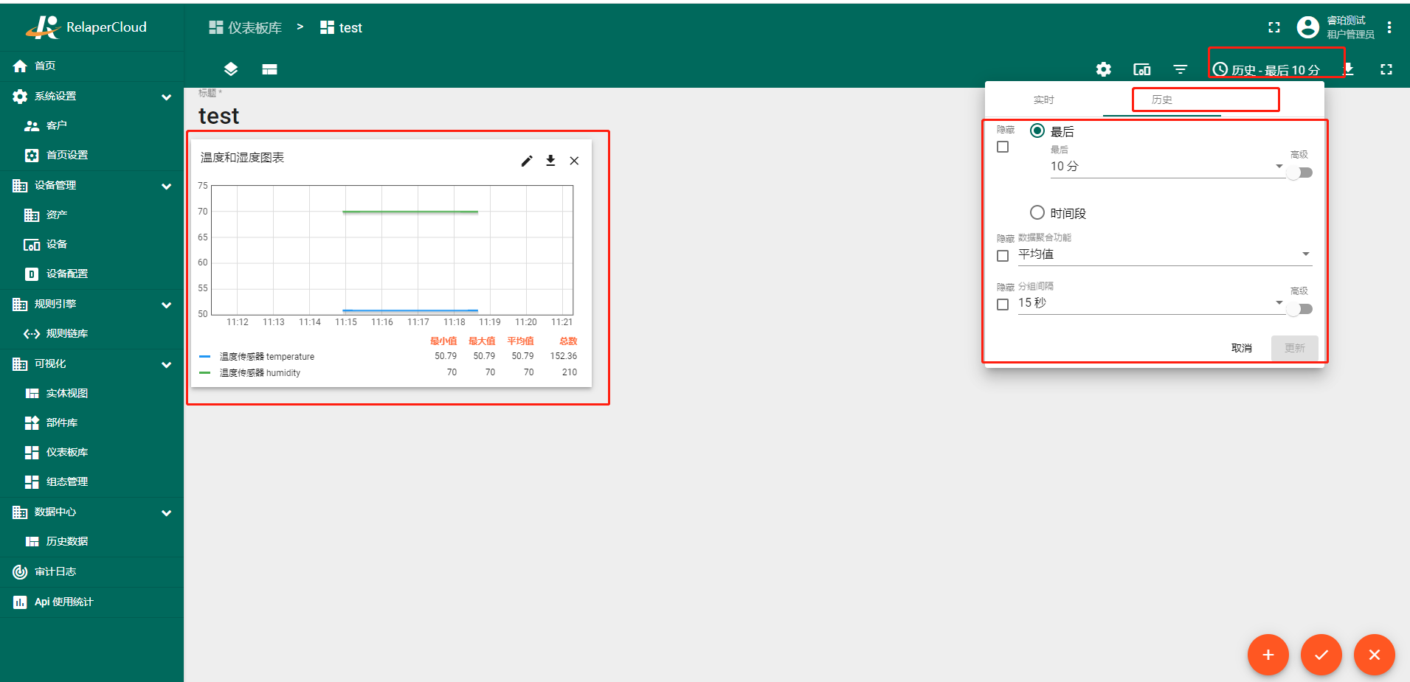This screenshot has width=1410, height=682.
Task: Remove the 温度和湿度图表 widget with X icon
Action: point(574,161)
